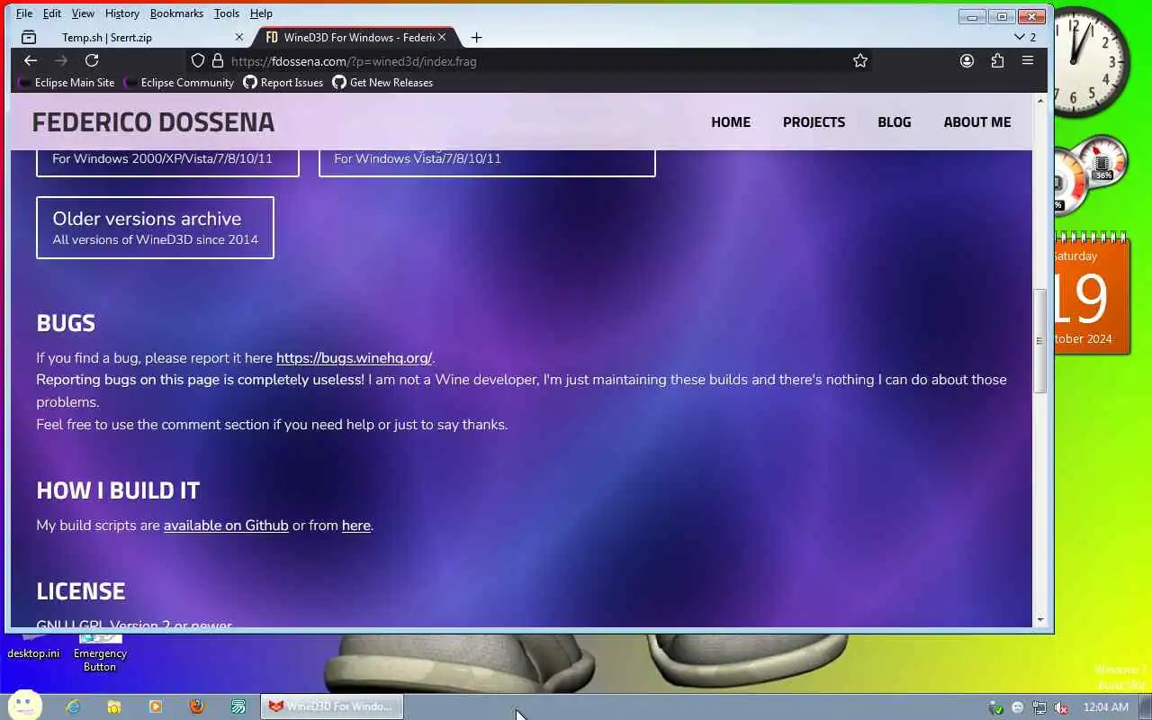Open Windows Explorer folder on taskbar

[114, 706]
